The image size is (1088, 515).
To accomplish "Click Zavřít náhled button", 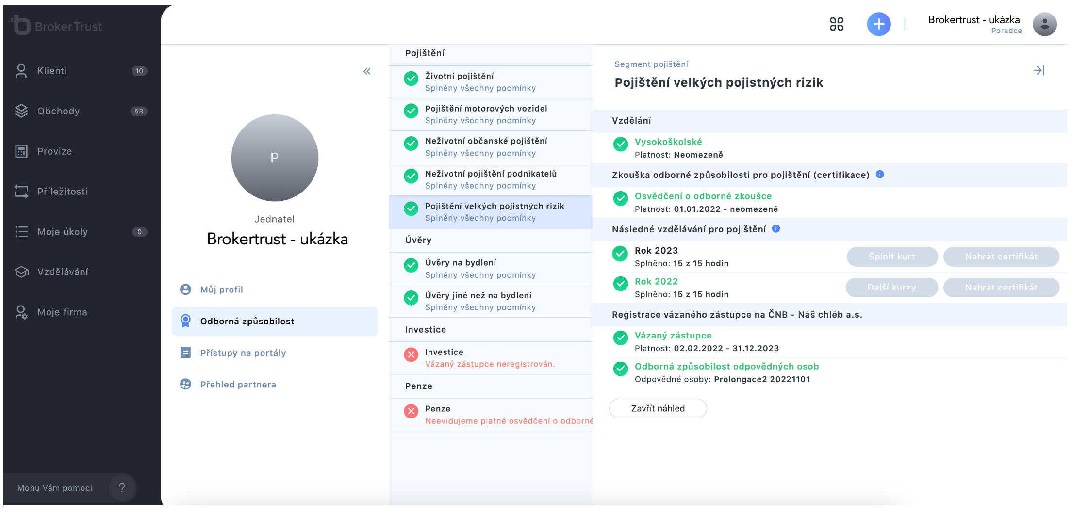I will pos(658,408).
